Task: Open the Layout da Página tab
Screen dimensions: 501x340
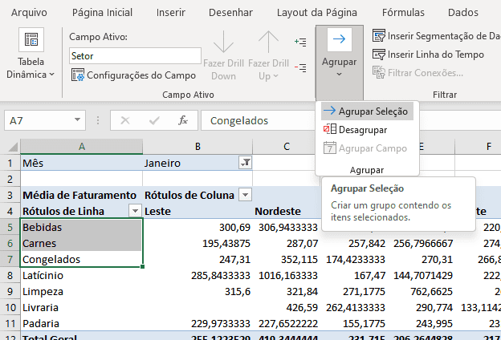Action: [316, 13]
